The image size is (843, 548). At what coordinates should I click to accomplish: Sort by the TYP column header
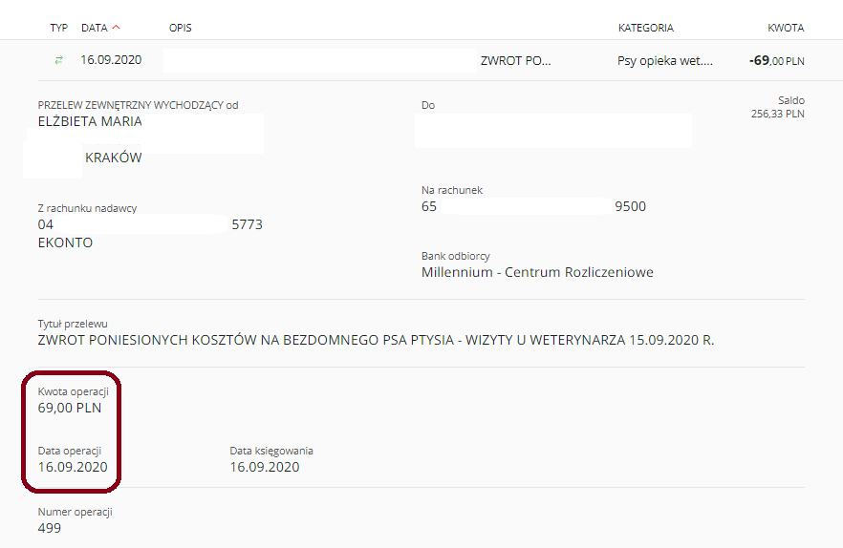pos(58,28)
